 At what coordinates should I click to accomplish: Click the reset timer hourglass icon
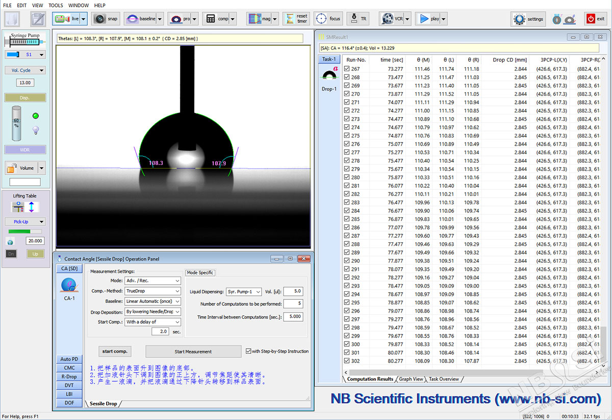click(x=290, y=19)
